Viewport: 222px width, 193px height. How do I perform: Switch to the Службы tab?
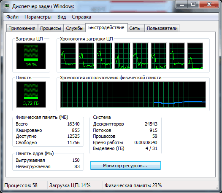tap(75, 28)
